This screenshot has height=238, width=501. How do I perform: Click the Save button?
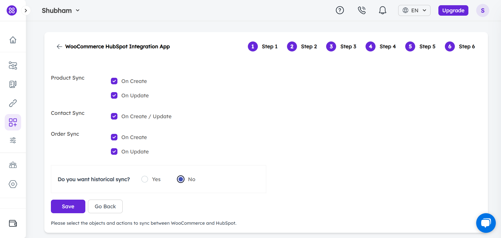click(x=68, y=206)
